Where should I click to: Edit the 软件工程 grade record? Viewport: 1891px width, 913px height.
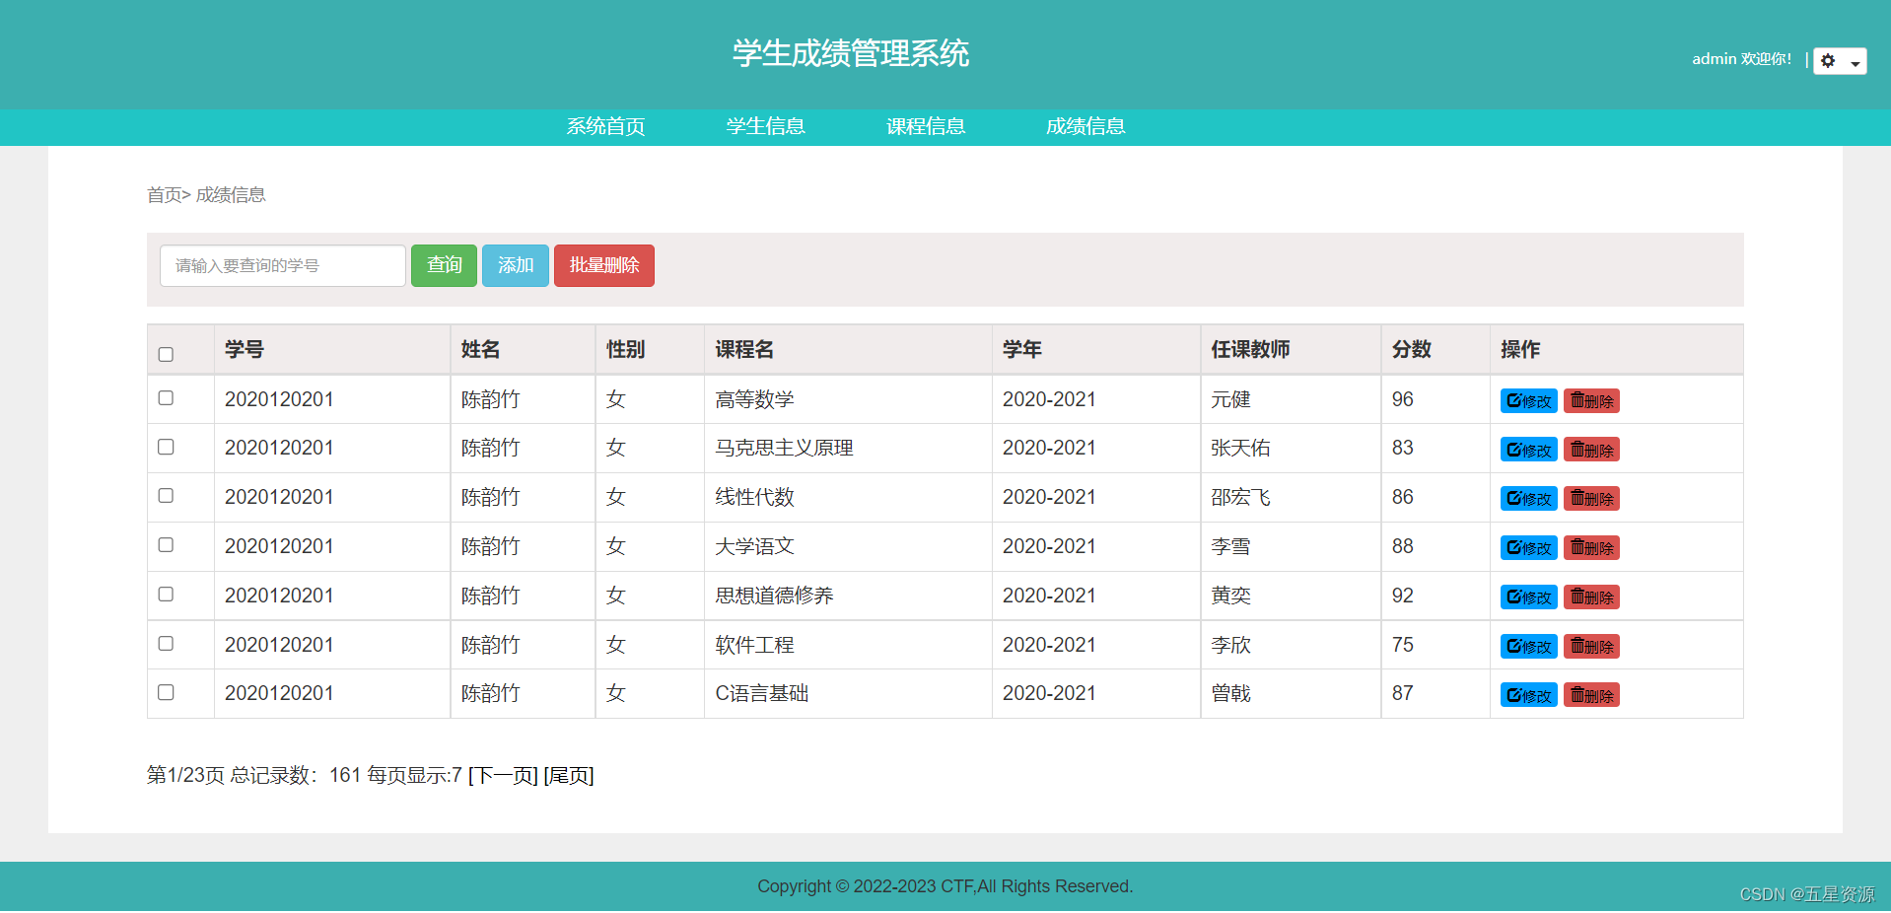(x=1528, y=647)
